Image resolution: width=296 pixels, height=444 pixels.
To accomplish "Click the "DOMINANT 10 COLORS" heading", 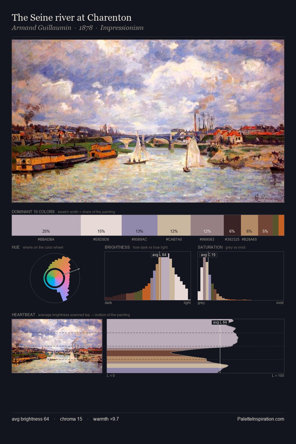I will (33, 212).
